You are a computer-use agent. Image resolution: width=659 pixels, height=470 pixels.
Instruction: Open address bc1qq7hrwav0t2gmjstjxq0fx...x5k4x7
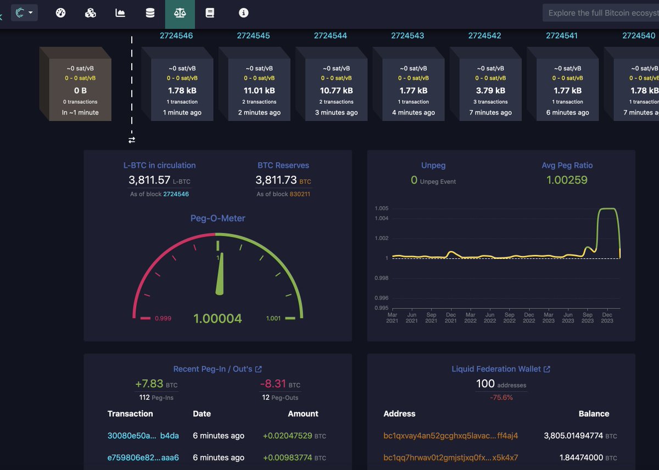click(x=451, y=458)
